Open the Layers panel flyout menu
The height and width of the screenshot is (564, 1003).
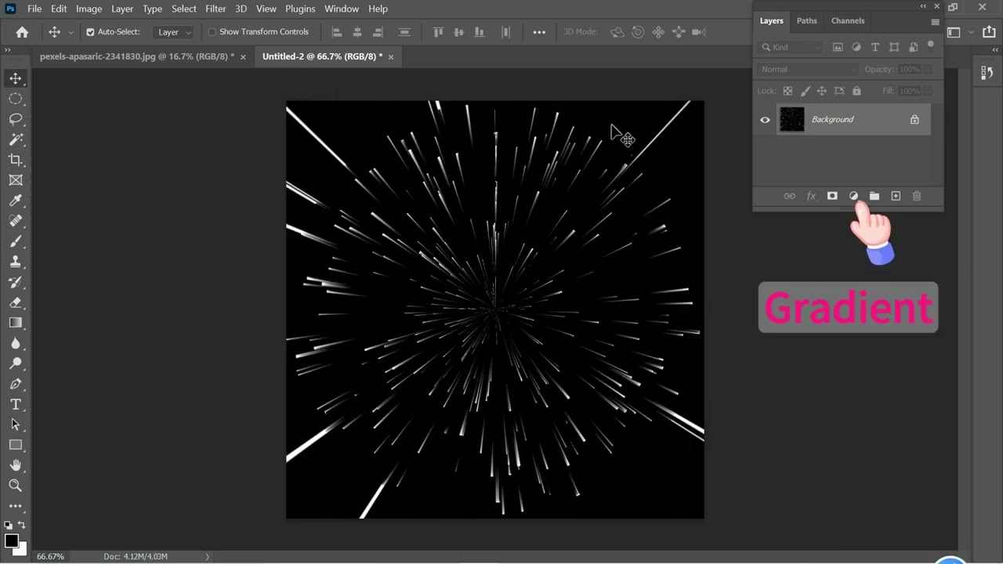(x=935, y=22)
